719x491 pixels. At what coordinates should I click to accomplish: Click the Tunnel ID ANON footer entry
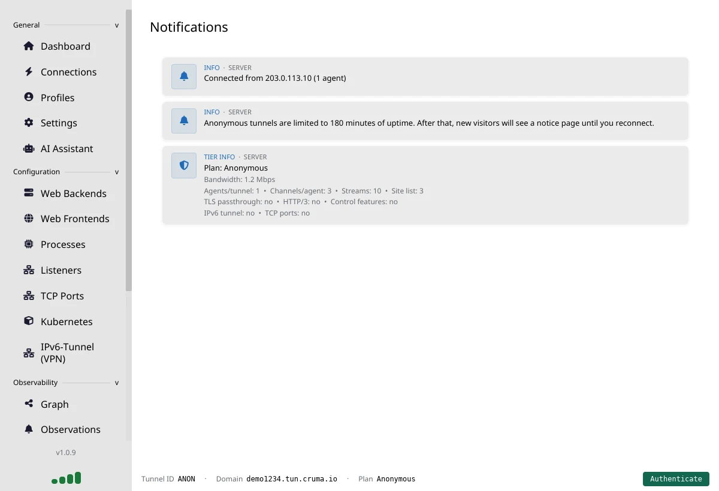pyautogui.click(x=168, y=479)
